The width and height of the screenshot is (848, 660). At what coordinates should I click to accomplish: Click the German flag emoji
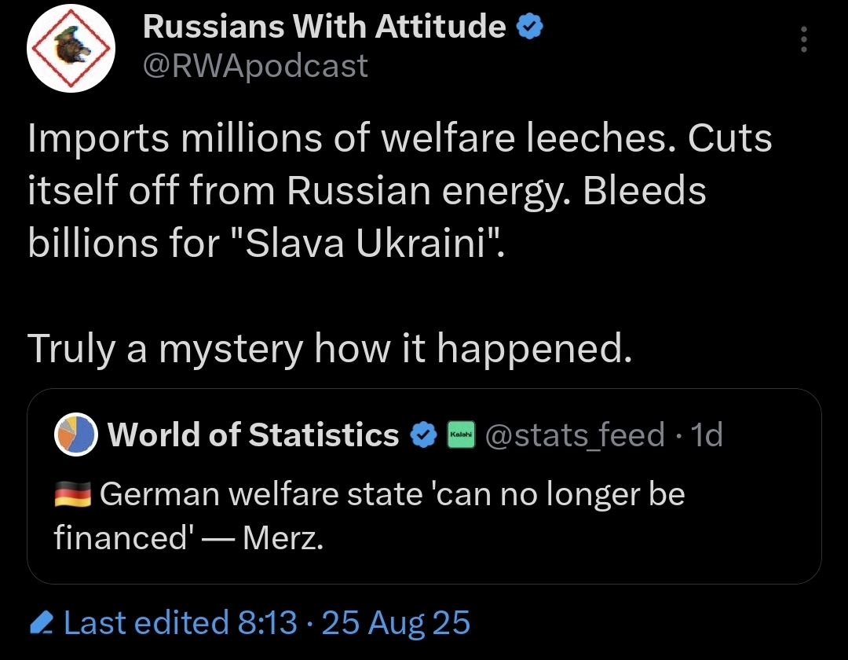[73, 494]
